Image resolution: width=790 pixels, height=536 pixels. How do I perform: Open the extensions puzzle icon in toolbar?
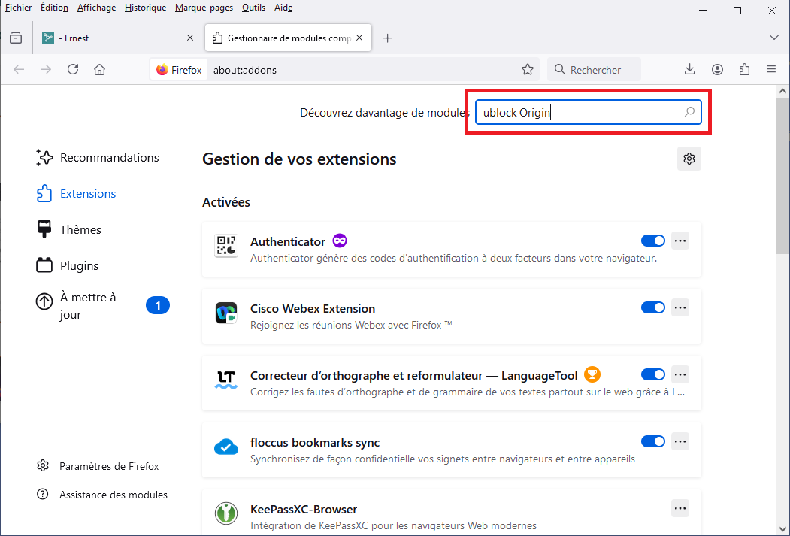(x=744, y=70)
